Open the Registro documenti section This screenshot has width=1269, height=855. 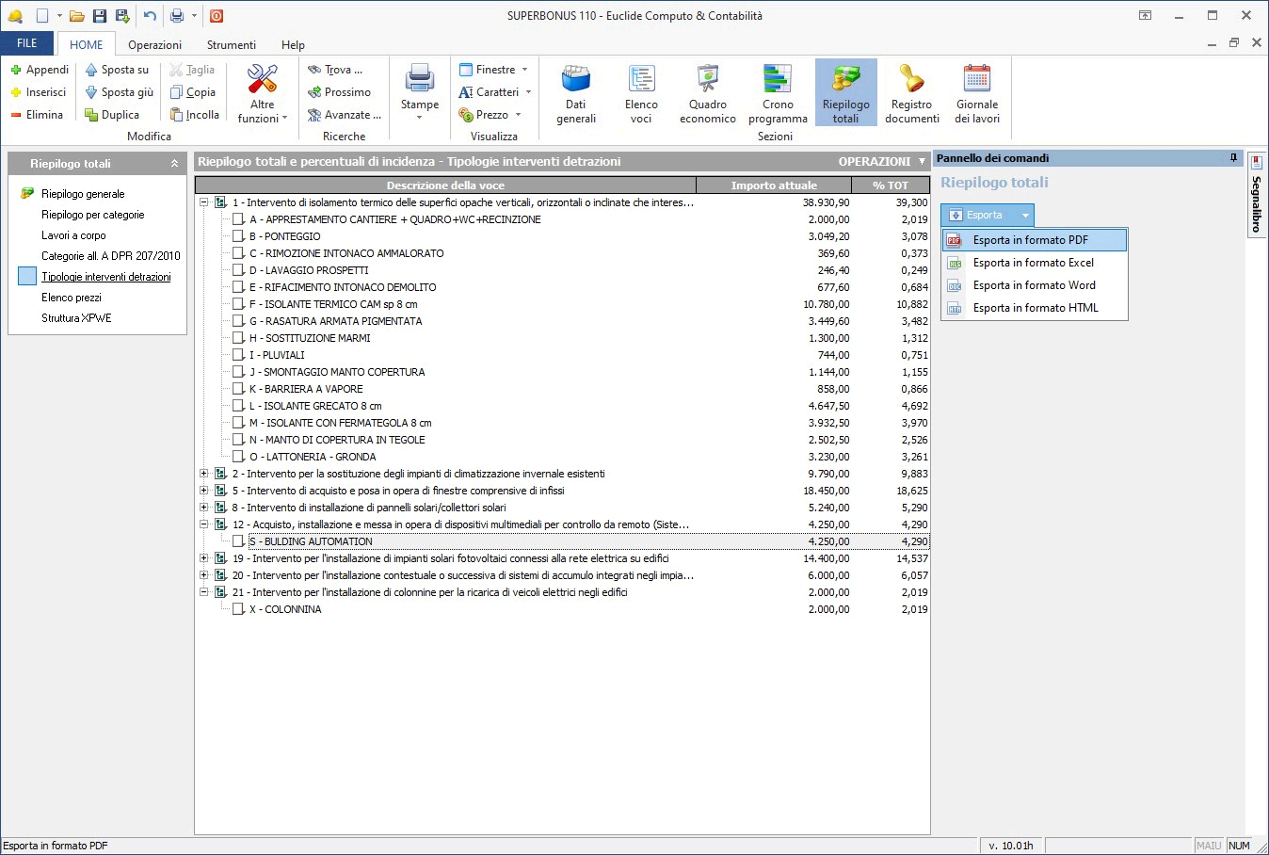[911, 93]
